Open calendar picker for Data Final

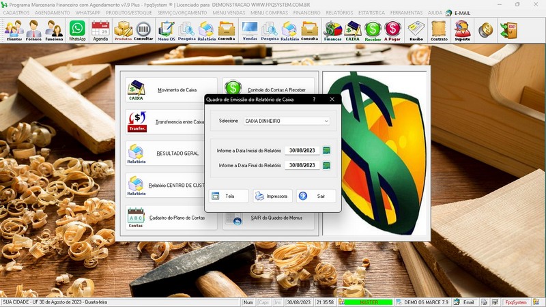[326, 165]
